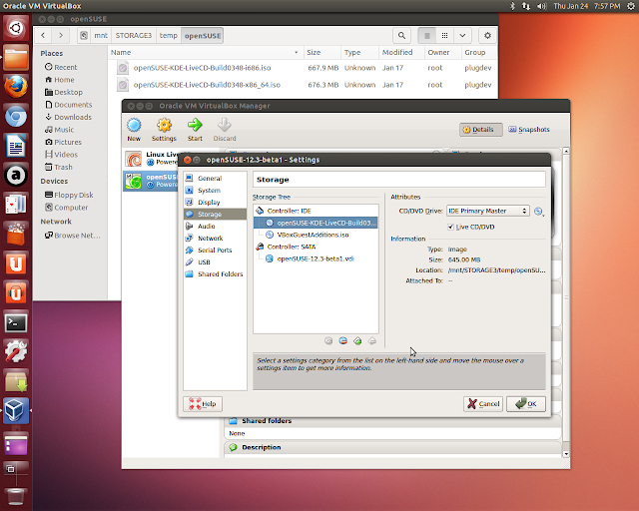The image size is (639, 511).
Task: Click the remove controller icon below storage tree
Action: (372, 341)
